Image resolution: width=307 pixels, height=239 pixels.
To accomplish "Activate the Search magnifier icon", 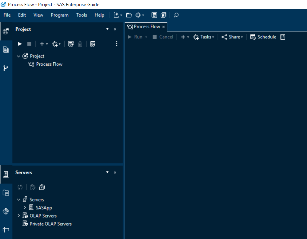I will [176, 15].
